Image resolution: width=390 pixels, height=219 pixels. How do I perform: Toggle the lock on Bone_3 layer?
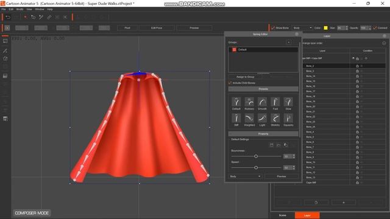point(357,71)
